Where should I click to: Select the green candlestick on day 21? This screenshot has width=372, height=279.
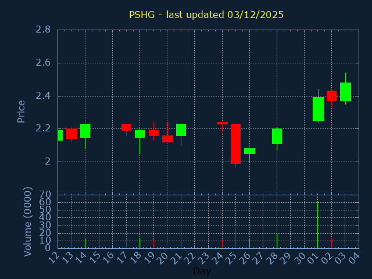pos(181,130)
